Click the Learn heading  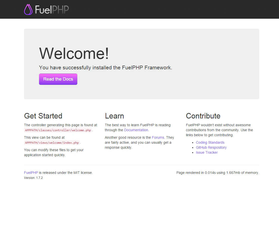pyautogui.click(x=114, y=116)
